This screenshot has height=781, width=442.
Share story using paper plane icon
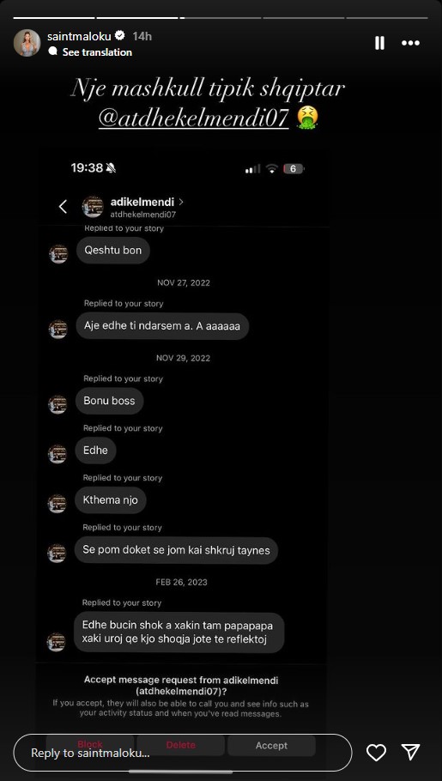410,752
